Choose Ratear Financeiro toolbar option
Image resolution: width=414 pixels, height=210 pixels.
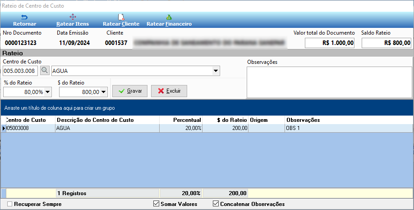[x=169, y=20]
